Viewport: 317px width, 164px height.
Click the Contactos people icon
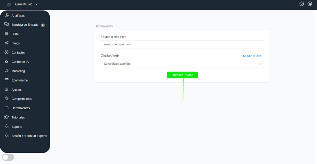click(x=7, y=52)
